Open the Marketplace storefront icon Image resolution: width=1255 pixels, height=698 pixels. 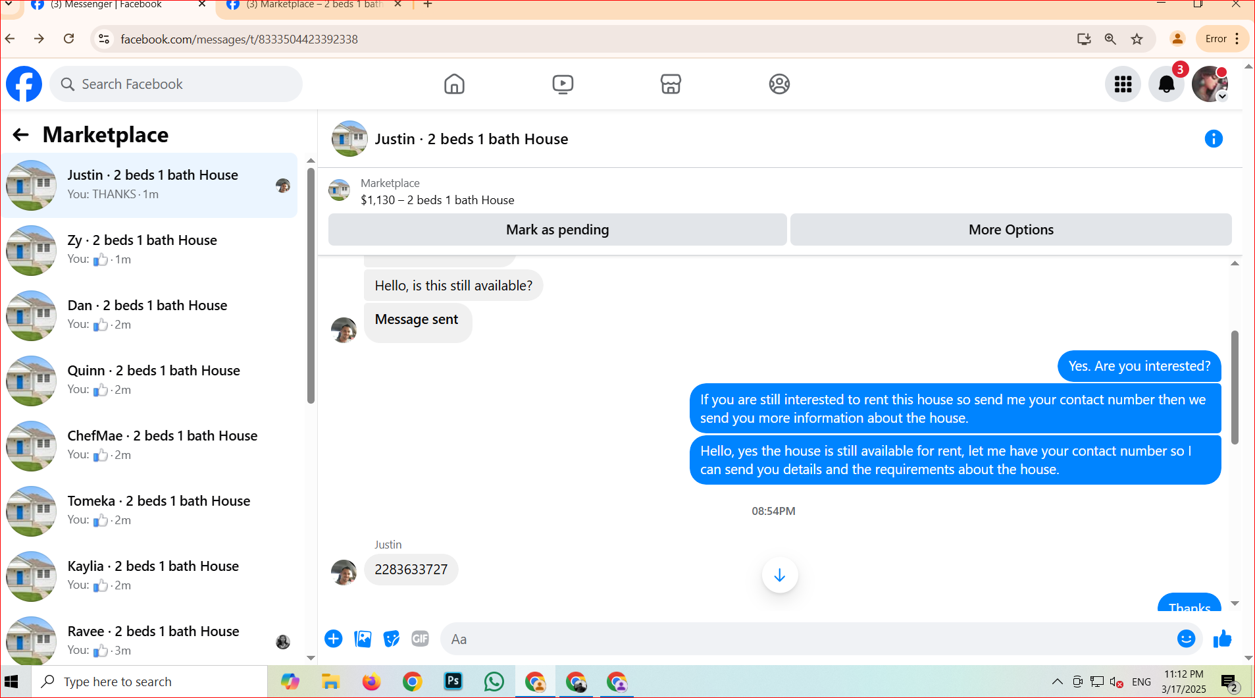[x=671, y=84]
